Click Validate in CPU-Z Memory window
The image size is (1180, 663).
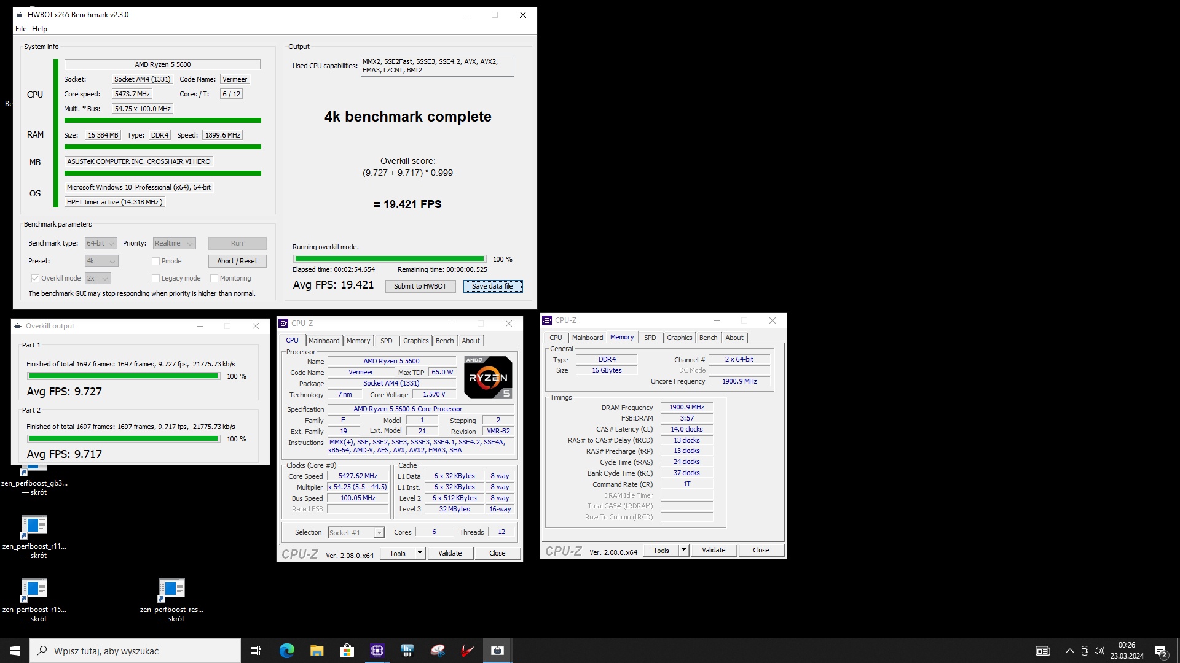[714, 550]
